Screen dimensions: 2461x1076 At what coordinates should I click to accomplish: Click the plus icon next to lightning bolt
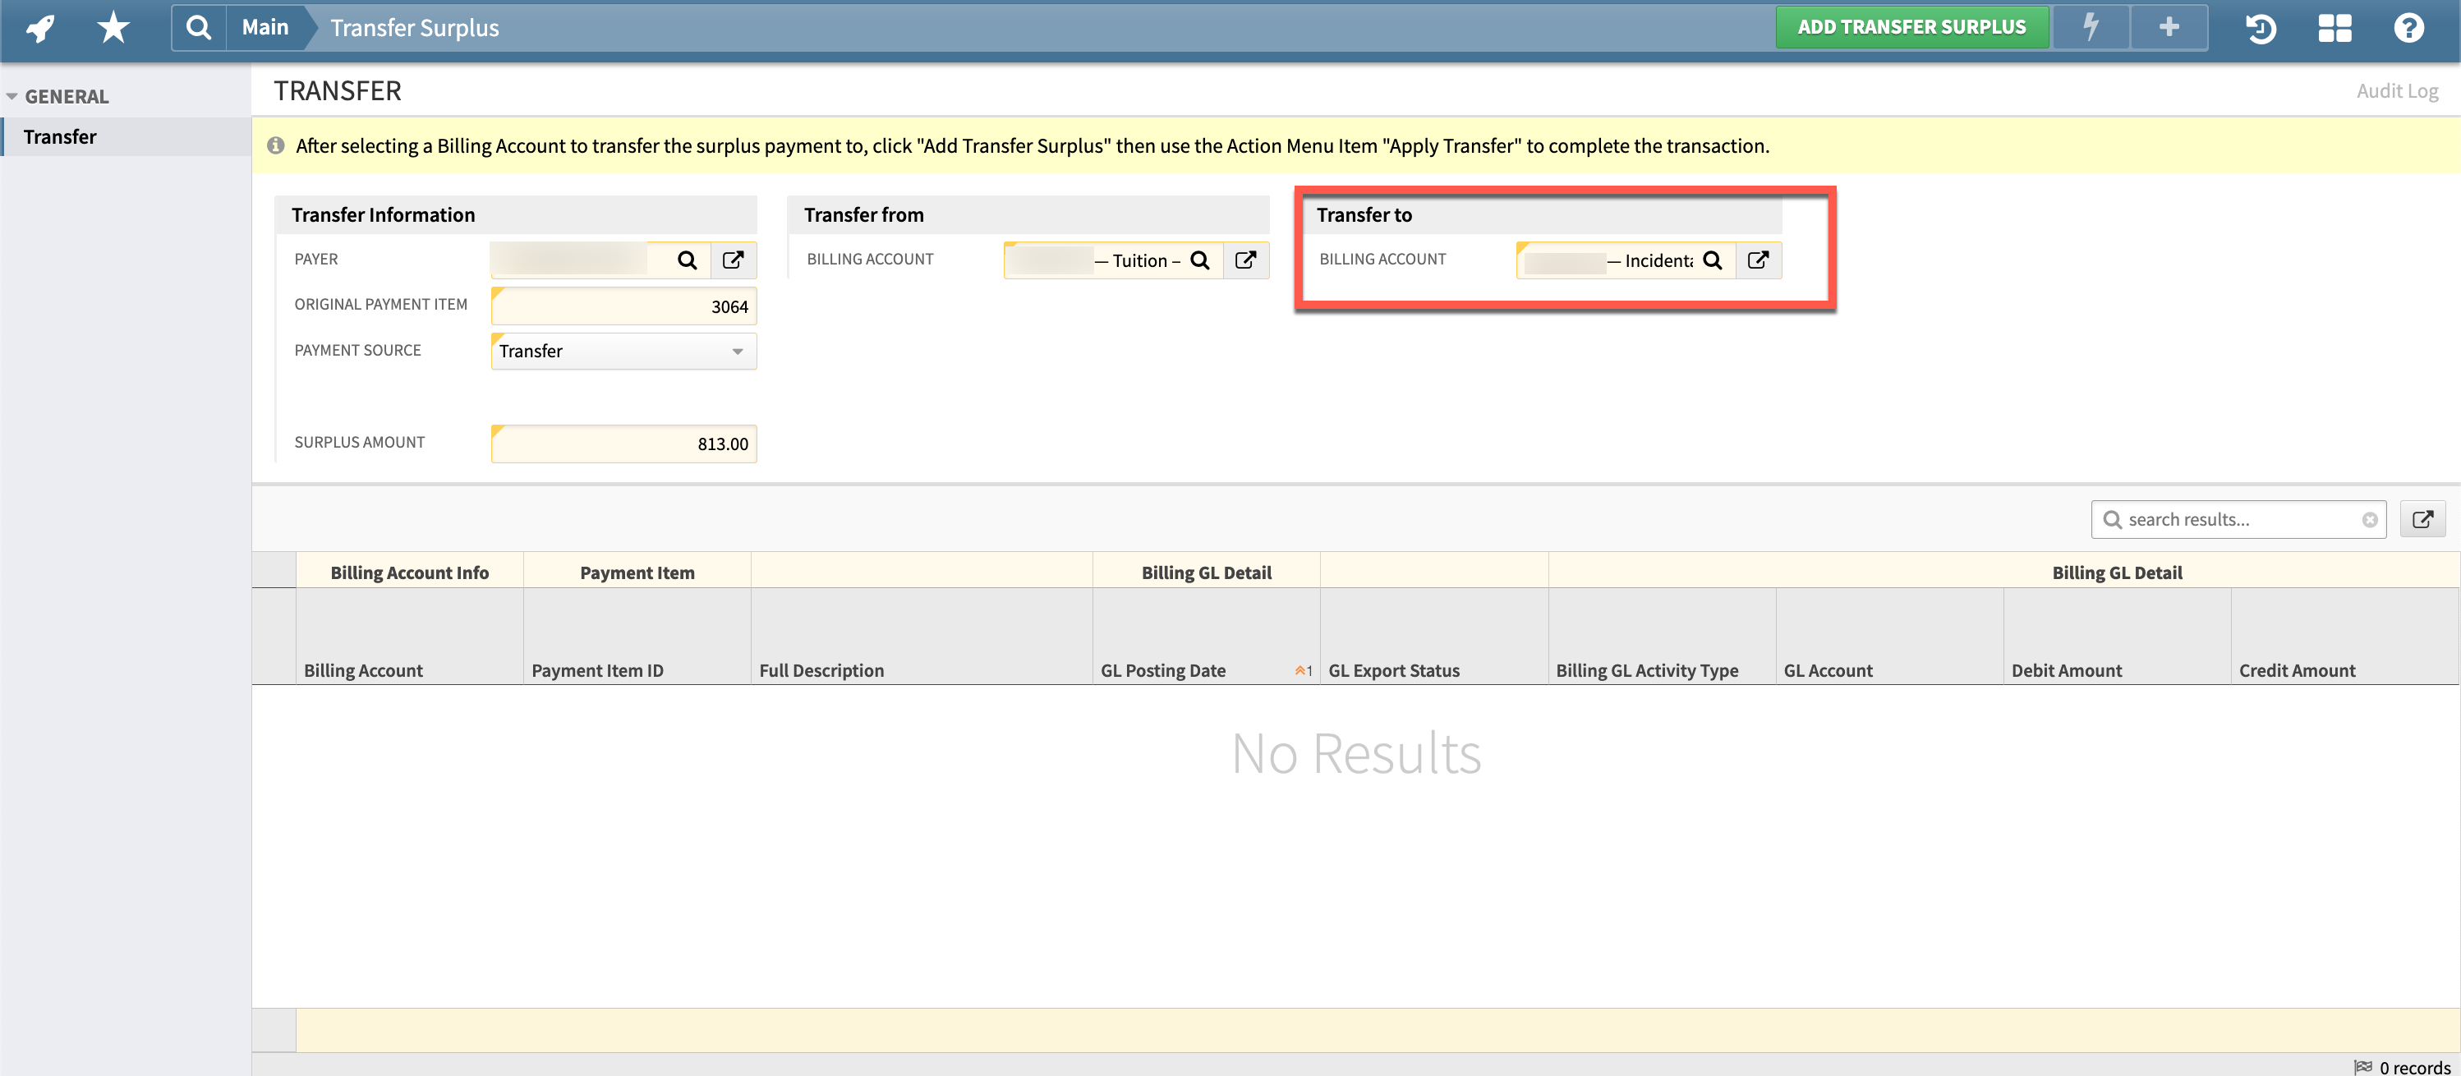pos(2168,27)
